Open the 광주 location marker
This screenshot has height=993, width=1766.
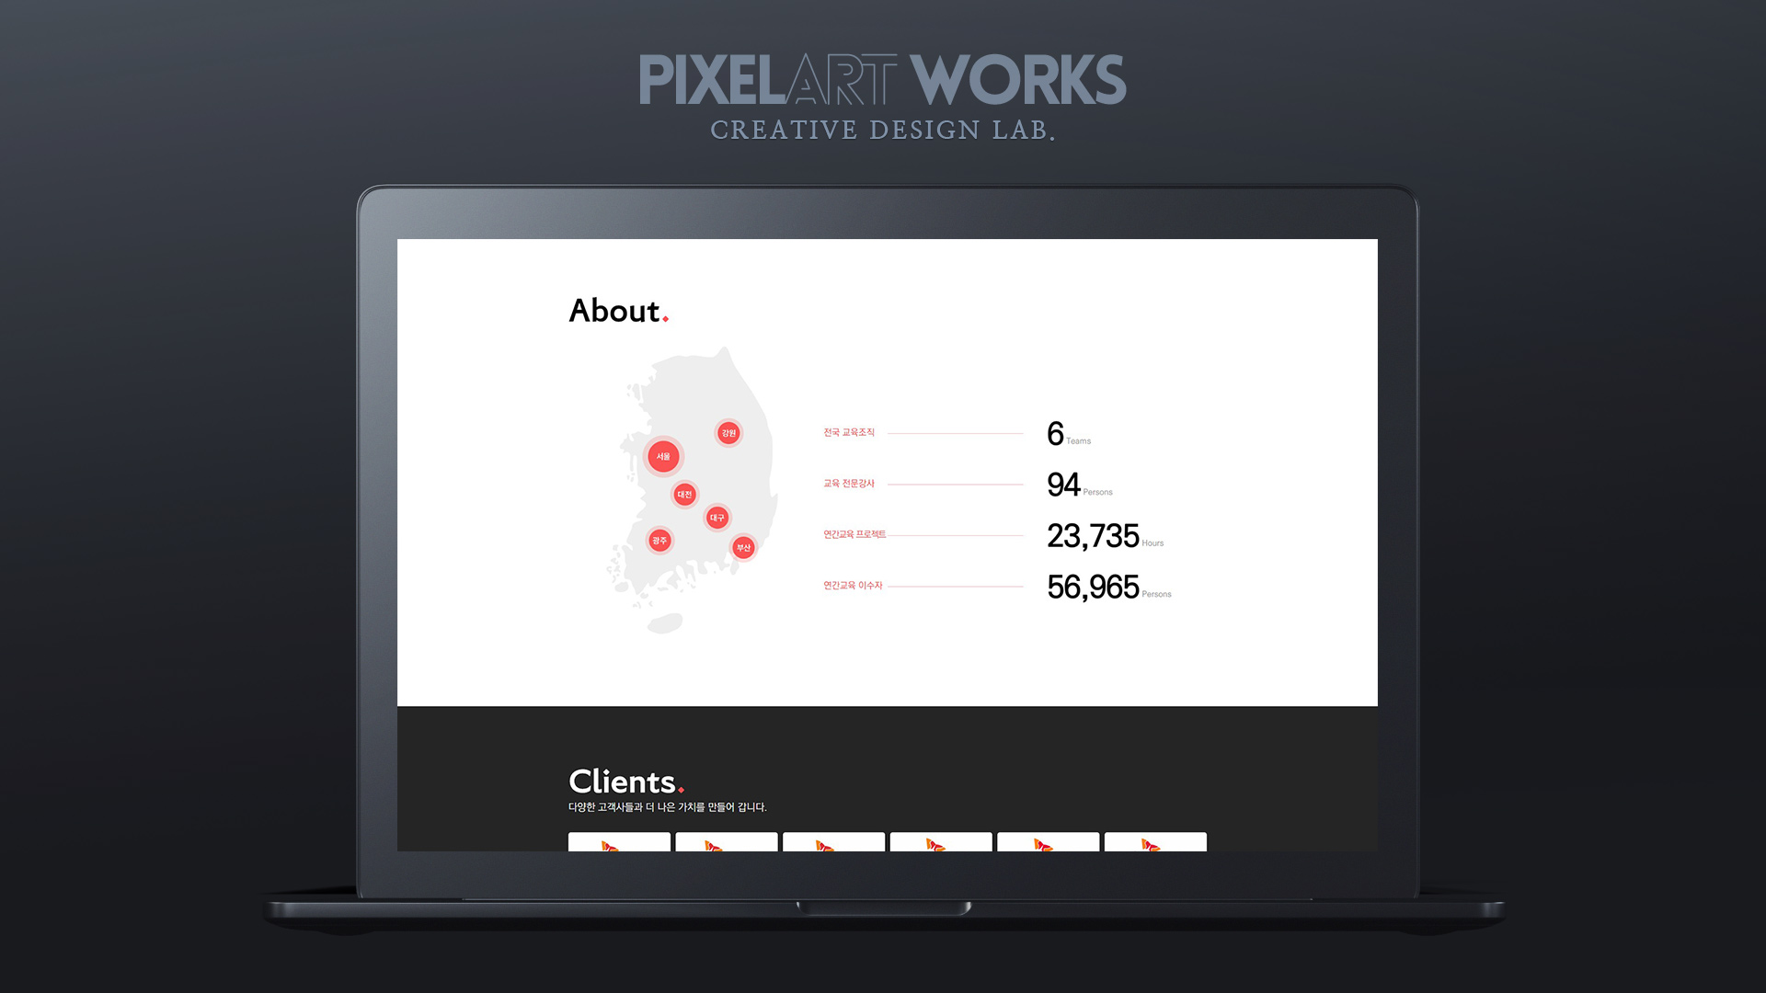pos(659,541)
